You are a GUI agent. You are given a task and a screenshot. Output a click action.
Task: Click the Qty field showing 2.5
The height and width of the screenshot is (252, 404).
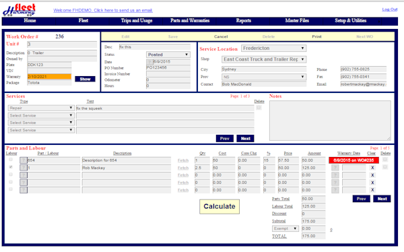coord(202,168)
